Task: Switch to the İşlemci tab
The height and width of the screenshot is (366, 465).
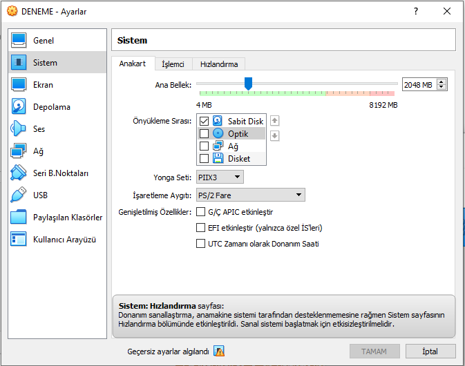Action: pos(173,64)
